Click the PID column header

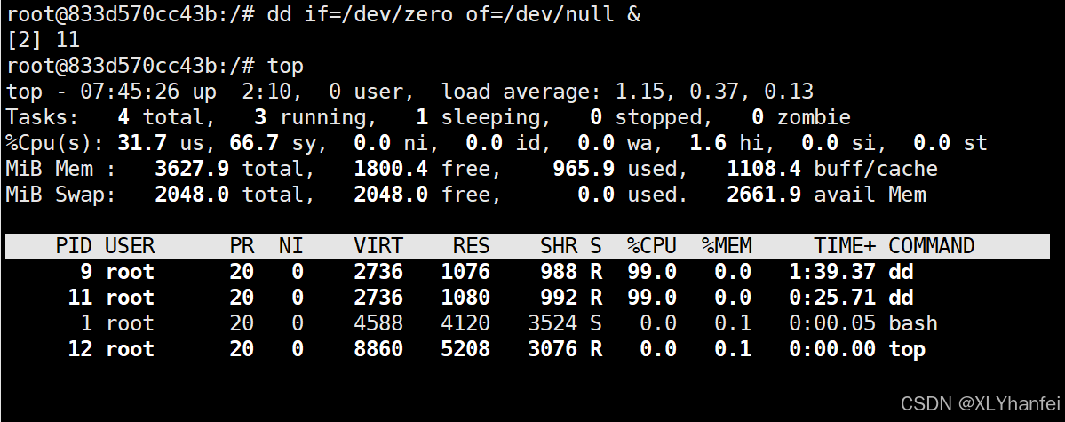pyautogui.click(x=74, y=245)
